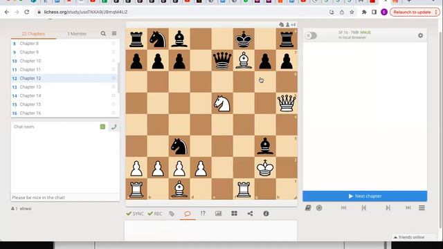
Task: Open settings cog for Chapter 12
Action: 114,78
